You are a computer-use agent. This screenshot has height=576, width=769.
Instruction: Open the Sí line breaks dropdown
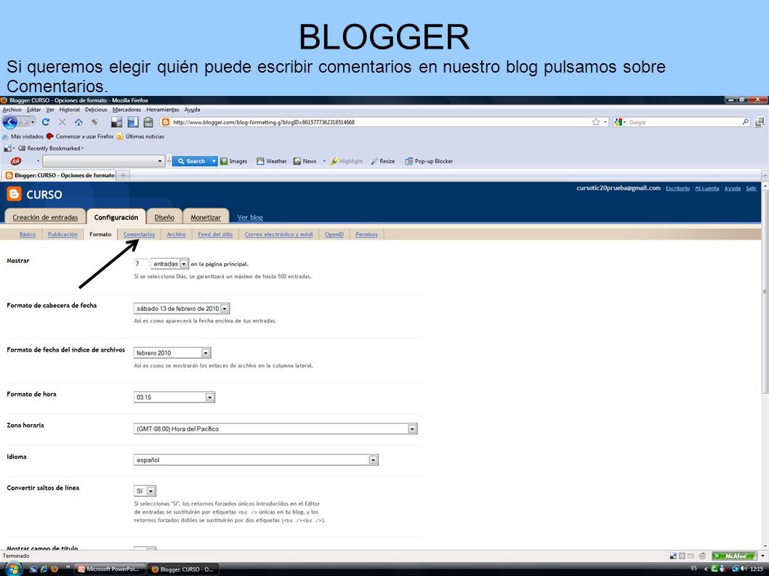click(145, 491)
